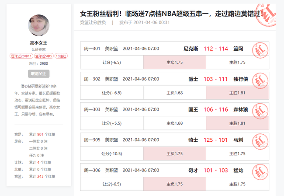Click the 让分(-10.5) cell
This screenshot has width=284, height=196.
coord(112,154)
